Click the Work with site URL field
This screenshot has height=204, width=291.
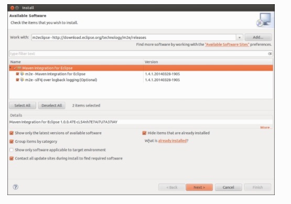134,37
